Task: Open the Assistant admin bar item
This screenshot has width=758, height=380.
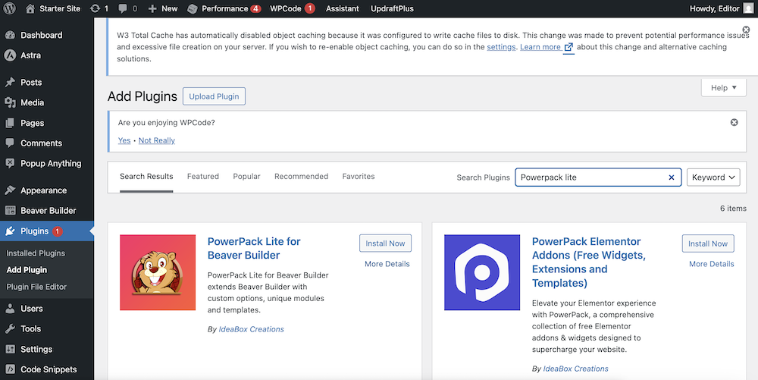Action: [x=343, y=8]
